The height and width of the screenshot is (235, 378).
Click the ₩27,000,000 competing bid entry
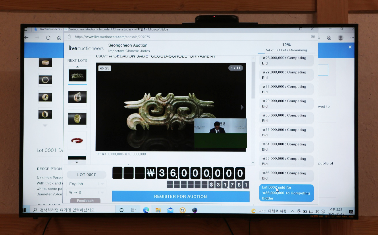(x=286, y=75)
